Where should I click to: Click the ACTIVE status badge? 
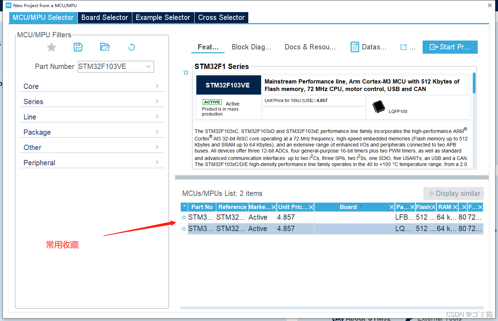point(212,102)
